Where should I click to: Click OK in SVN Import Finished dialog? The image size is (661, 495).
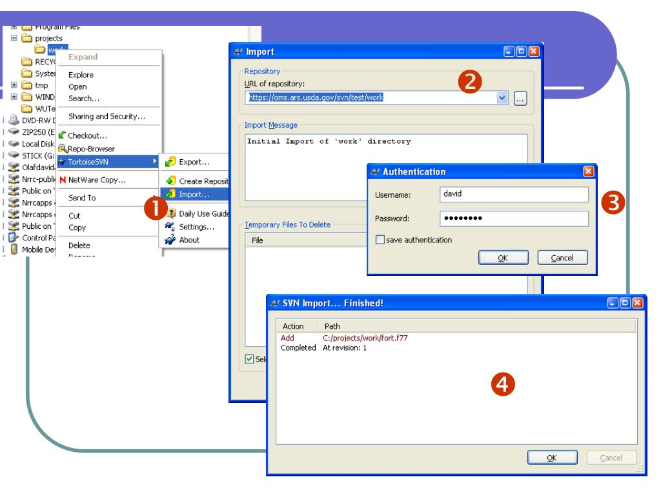[x=552, y=458]
